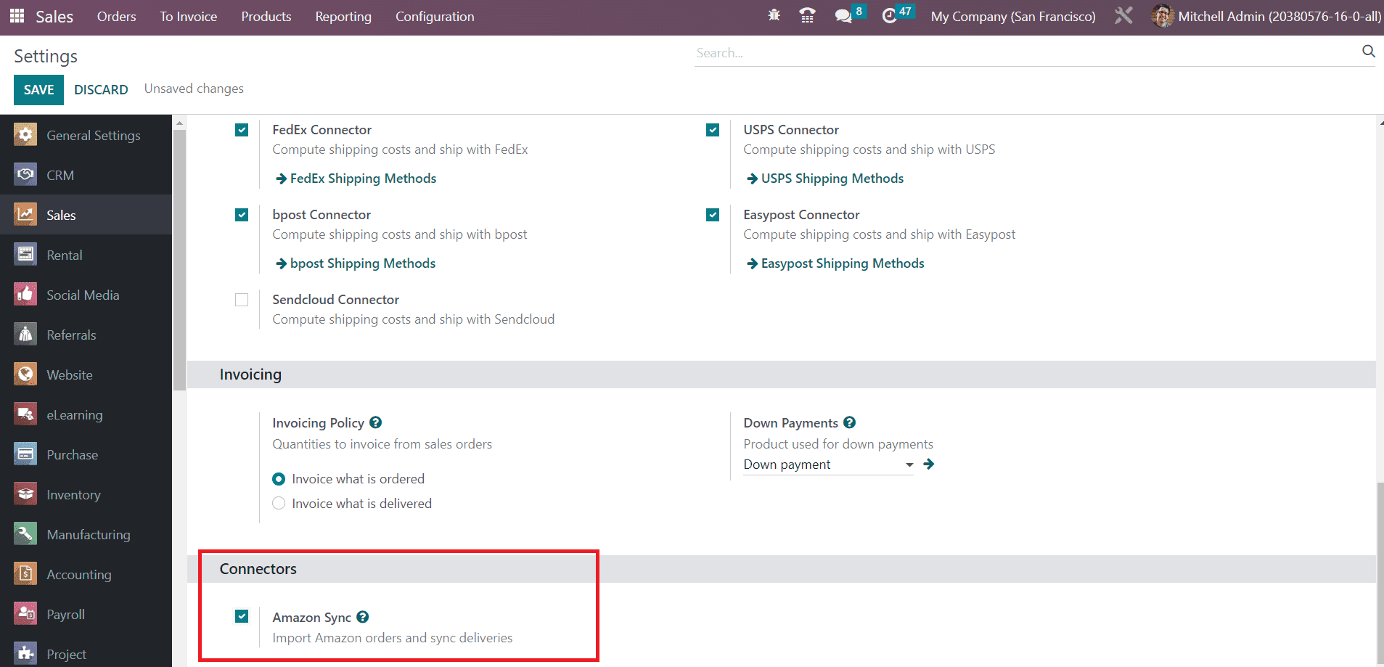The height and width of the screenshot is (667, 1384).
Task: Click the debug bug icon
Action: coord(774,15)
